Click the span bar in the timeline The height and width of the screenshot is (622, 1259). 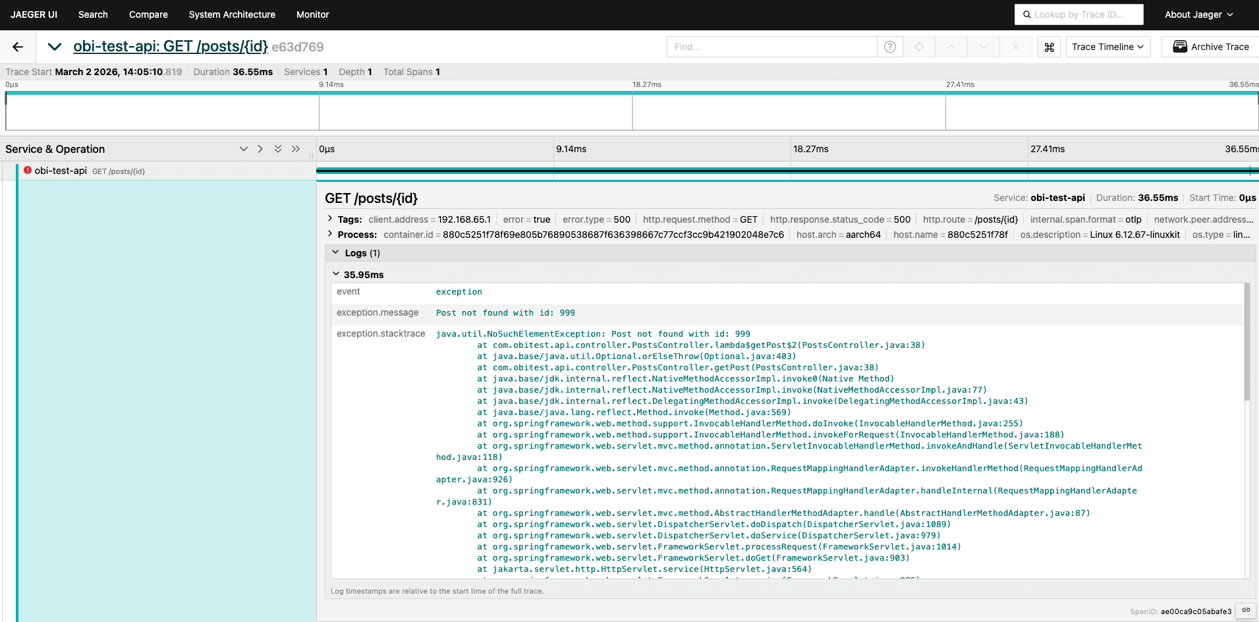[787, 171]
